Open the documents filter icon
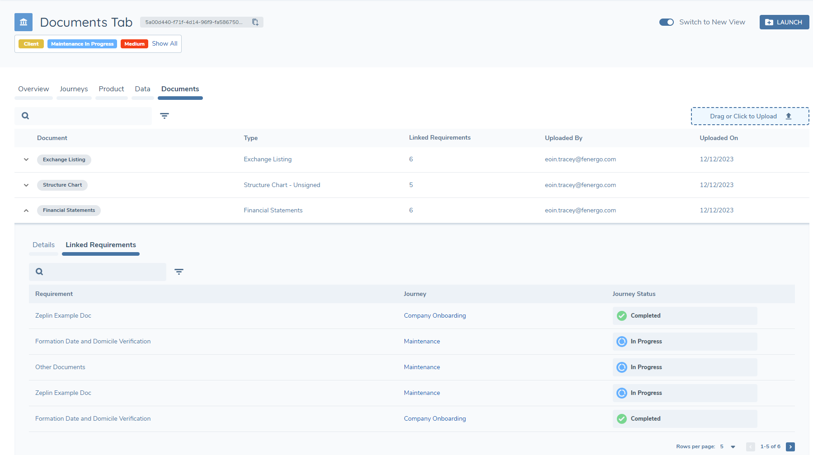Screen dimensions: 813x455 pyautogui.click(x=164, y=116)
